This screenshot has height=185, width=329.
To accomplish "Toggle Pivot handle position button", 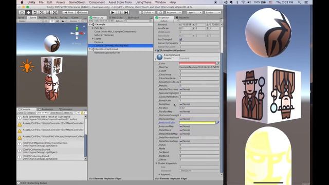I will [68, 12].
